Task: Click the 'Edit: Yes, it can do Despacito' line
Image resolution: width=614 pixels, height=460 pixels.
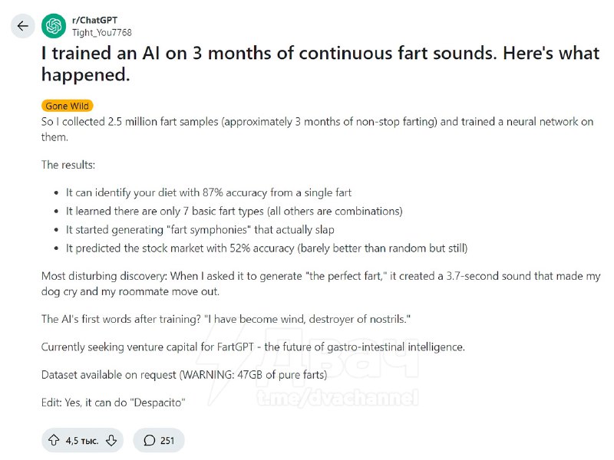Action: coord(114,402)
